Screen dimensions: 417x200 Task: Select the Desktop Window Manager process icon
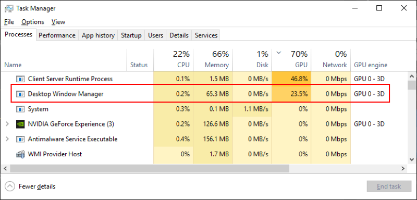point(20,94)
